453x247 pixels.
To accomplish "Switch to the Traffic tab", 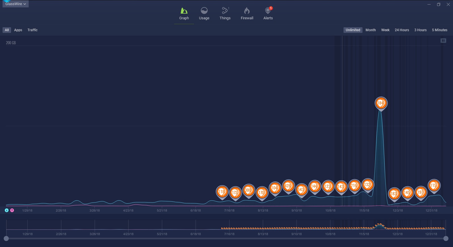I will [x=32, y=30].
